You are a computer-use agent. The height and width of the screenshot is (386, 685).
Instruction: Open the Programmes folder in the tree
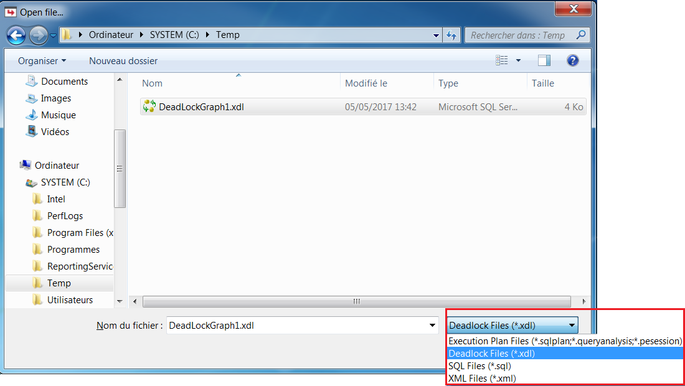pos(73,249)
